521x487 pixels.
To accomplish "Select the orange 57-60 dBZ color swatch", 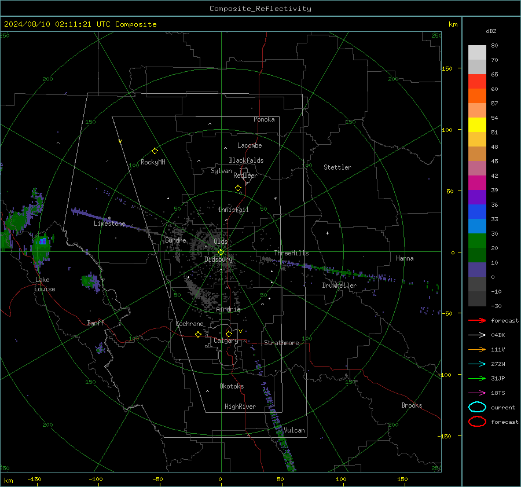I will coord(477,96).
